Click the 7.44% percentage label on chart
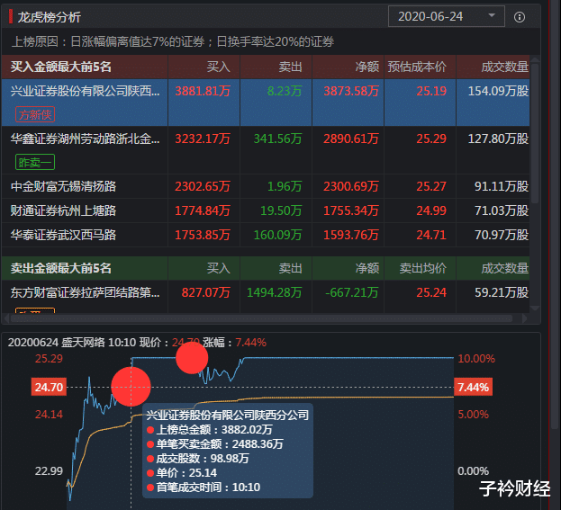The height and width of the screenshot is (510, 561). [x=473, y=387]
